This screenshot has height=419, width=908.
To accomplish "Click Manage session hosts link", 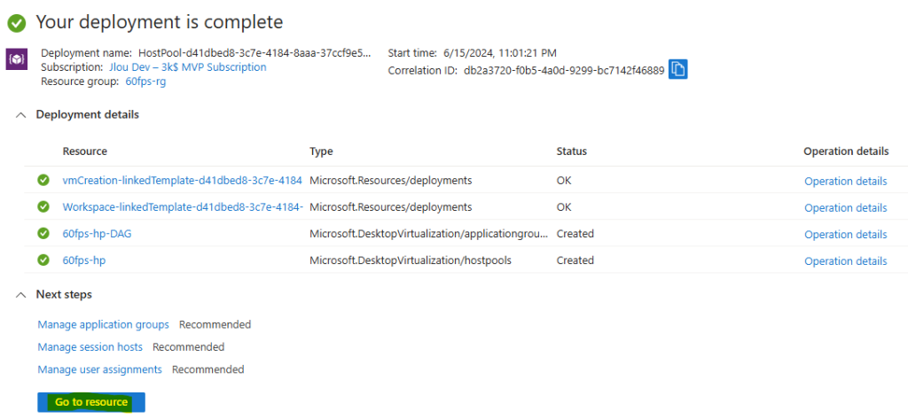I will coord(90,347).
